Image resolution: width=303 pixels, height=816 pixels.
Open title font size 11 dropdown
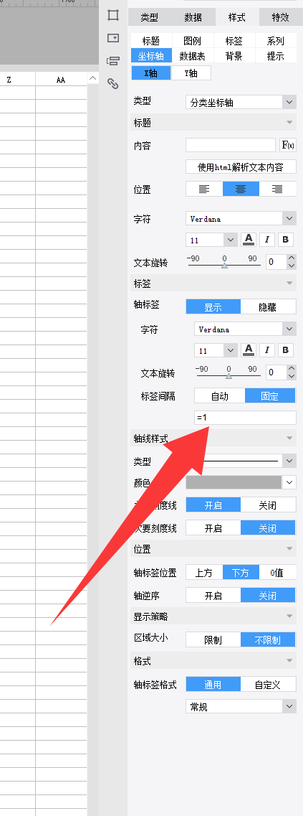point(211,240)
